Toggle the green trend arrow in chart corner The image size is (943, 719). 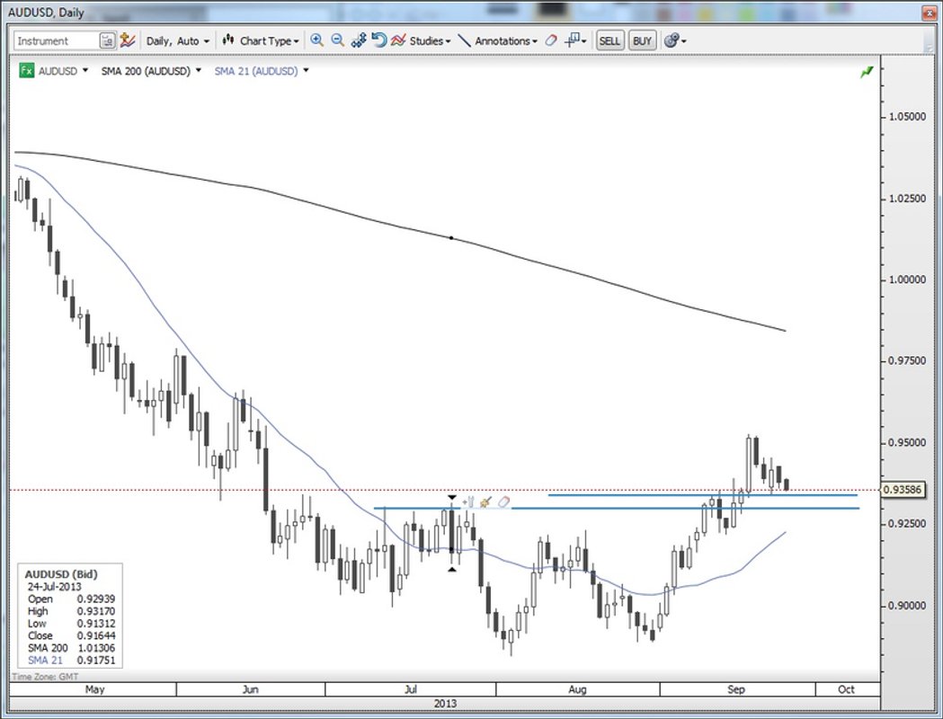click(867, 71)
